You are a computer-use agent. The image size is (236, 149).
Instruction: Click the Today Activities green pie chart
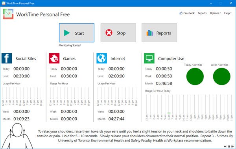pos(195,76)
